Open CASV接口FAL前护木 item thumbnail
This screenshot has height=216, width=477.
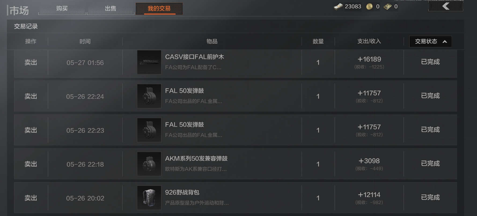coord(149,62)
